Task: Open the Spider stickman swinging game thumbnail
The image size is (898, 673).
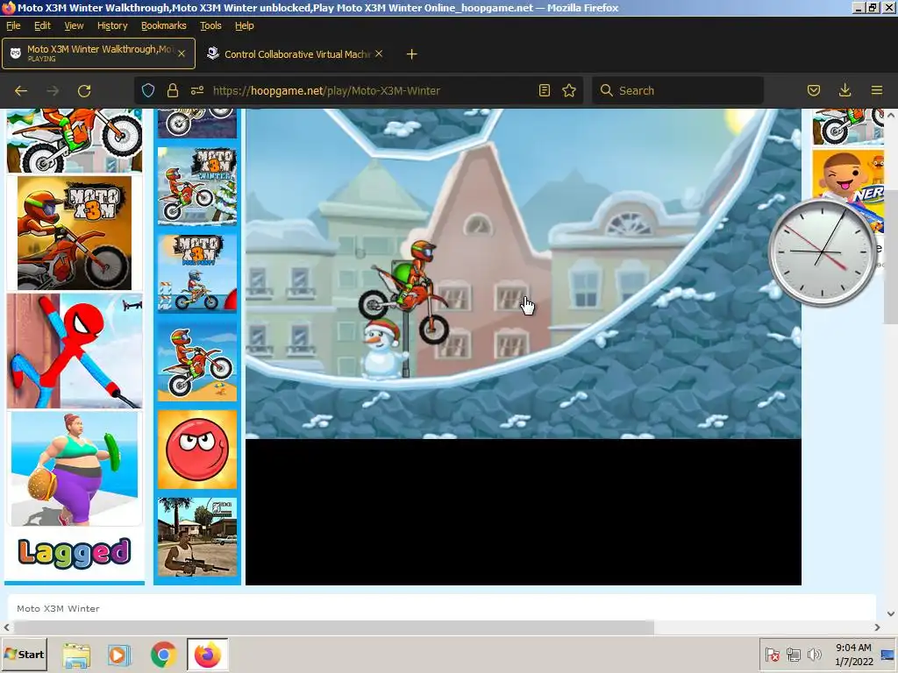Action: click(75, 351)
